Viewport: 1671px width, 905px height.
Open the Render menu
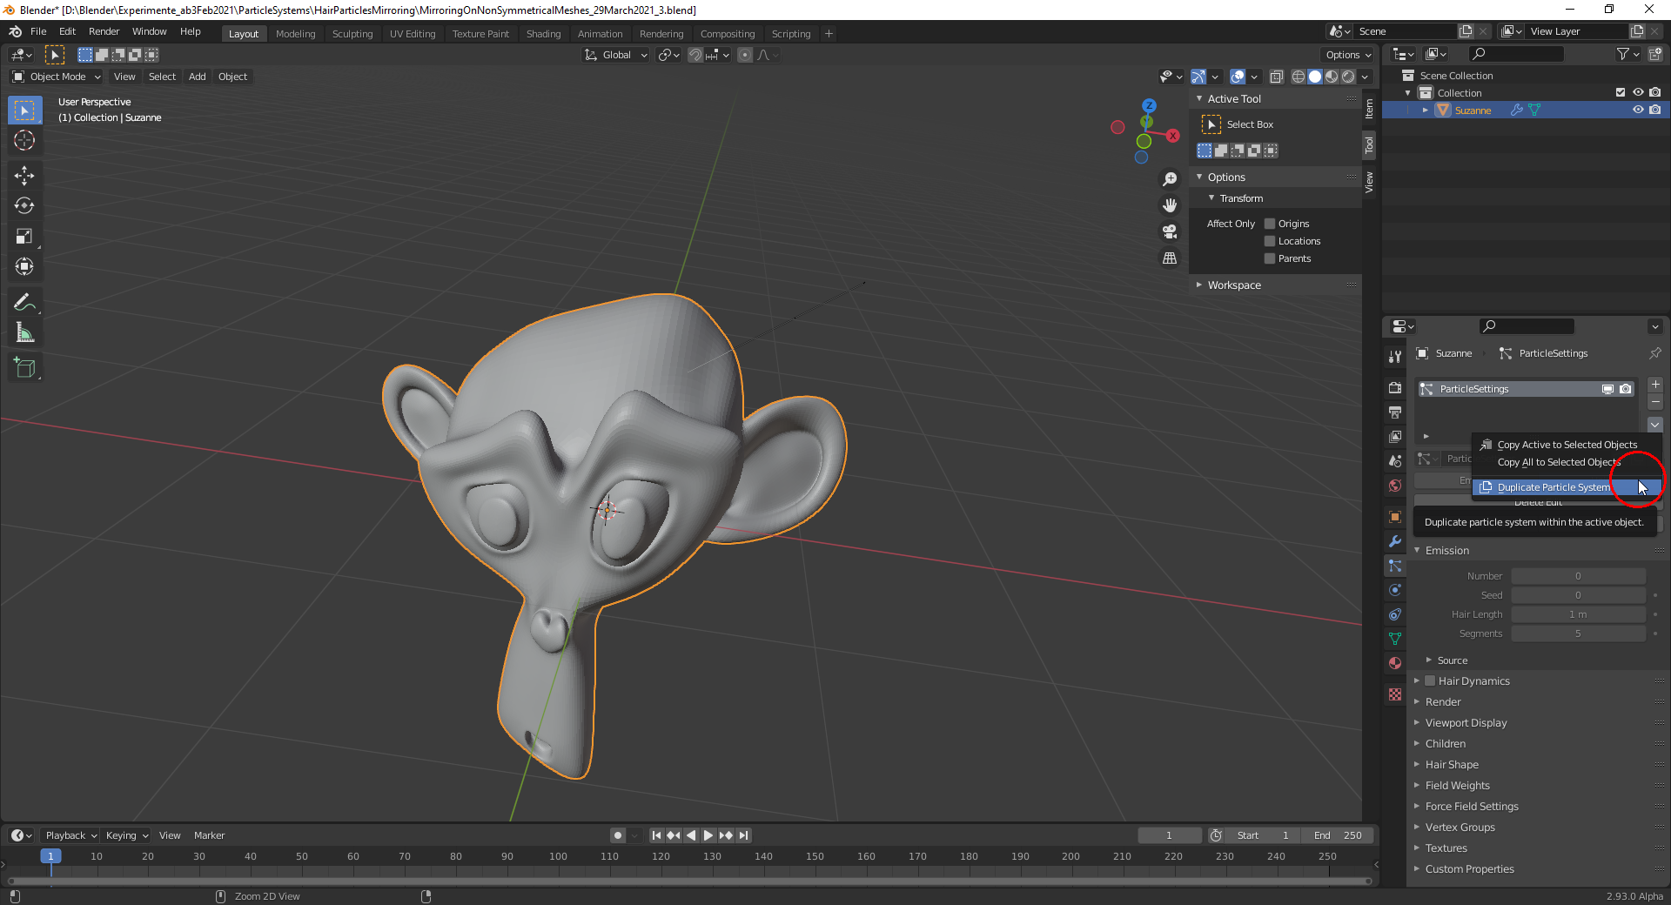point(104,31)
